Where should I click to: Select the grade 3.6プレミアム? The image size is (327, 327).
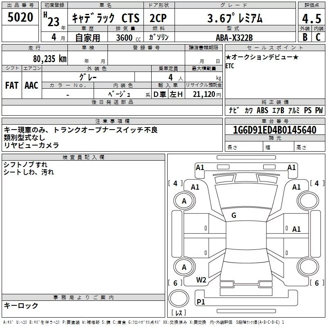(235, 18)
